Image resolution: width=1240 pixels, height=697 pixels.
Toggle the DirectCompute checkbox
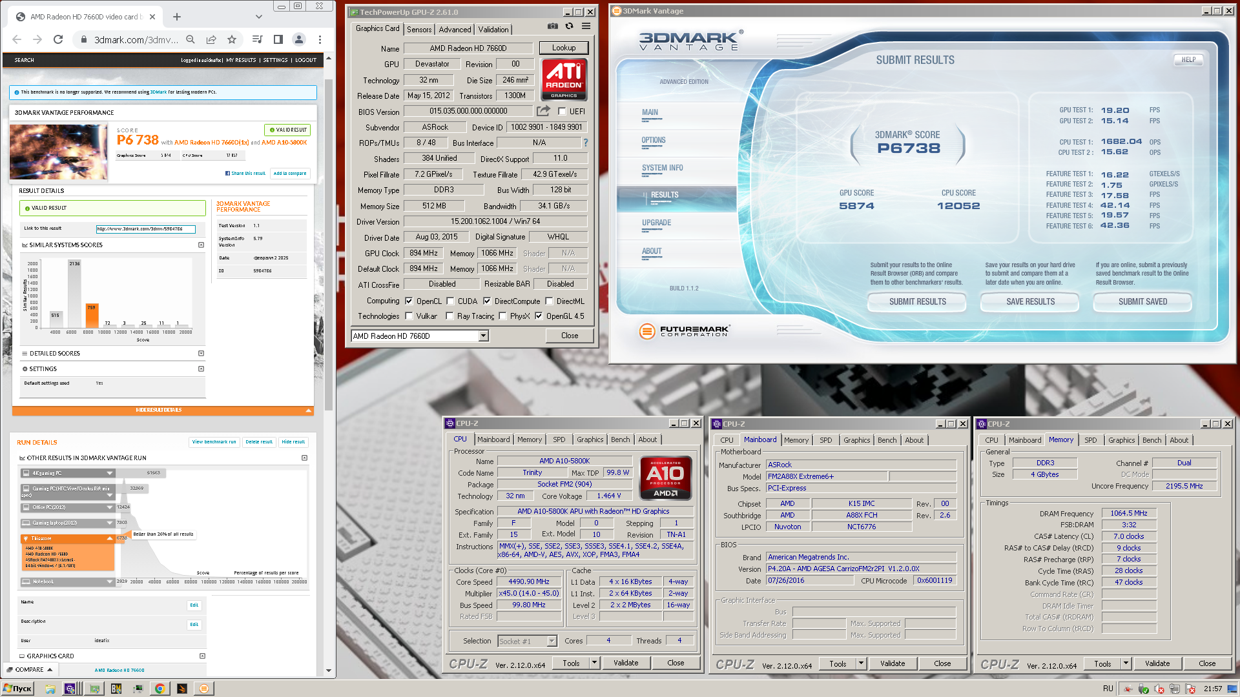487,301
